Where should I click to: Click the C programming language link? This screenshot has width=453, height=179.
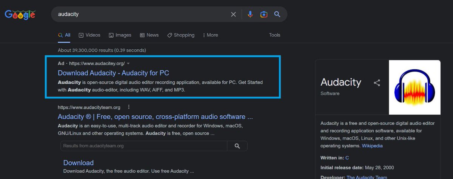click(x=347, y=158)
